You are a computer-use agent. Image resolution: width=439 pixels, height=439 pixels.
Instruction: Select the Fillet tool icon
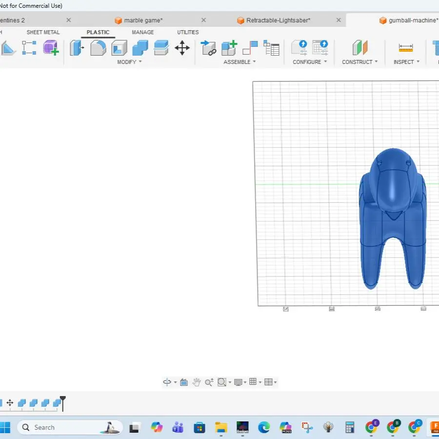(x=98, y=48)
